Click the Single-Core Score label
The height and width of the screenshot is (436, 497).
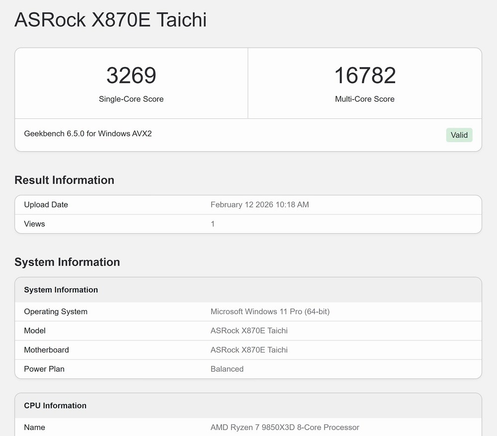click(x=131, y=99)
